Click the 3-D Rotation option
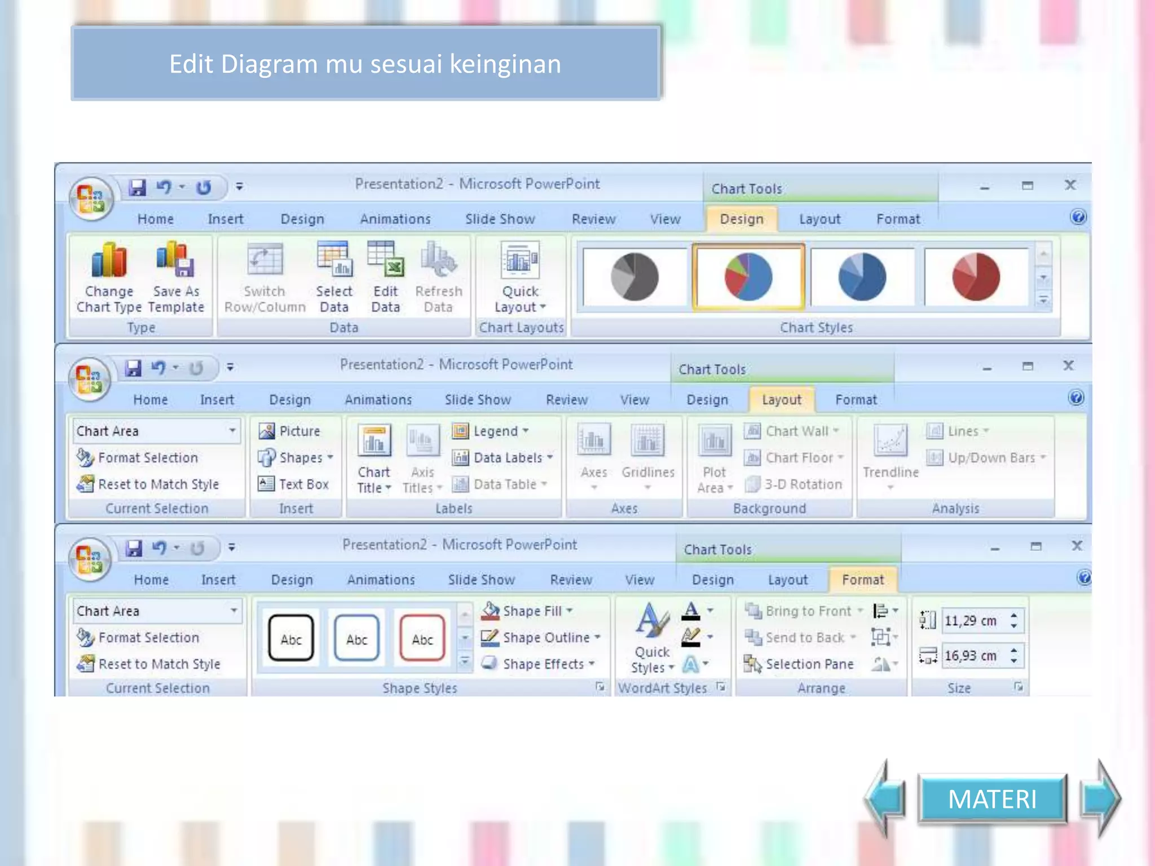1155x866 pixels. [795, 484]
